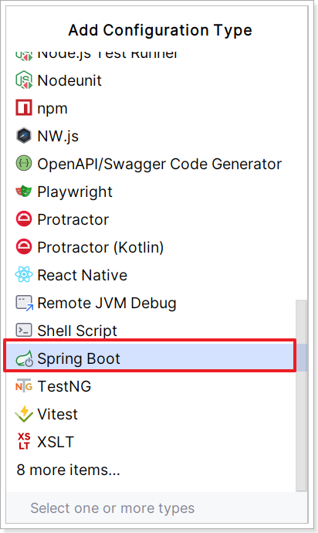318x533 pixels.
Task: Pick Shell Script configuration type
Action: point(151,331)
